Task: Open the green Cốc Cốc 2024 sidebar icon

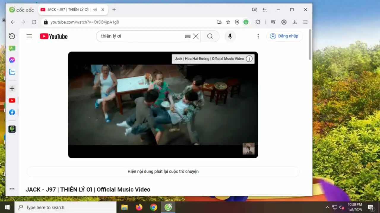Action: click(12, 129)
